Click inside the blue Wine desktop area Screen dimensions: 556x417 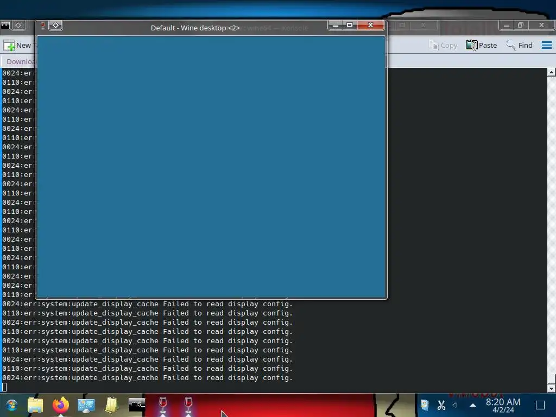(211, 167)
